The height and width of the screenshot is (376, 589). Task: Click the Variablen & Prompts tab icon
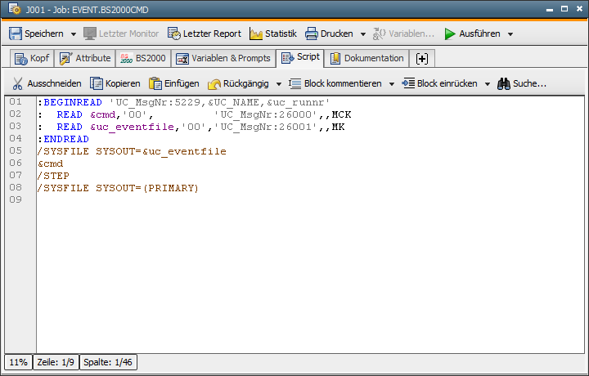point(182,59)
